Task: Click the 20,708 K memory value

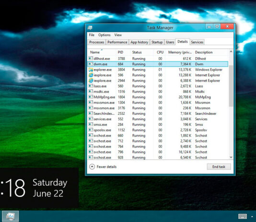Action: point(185,97)
